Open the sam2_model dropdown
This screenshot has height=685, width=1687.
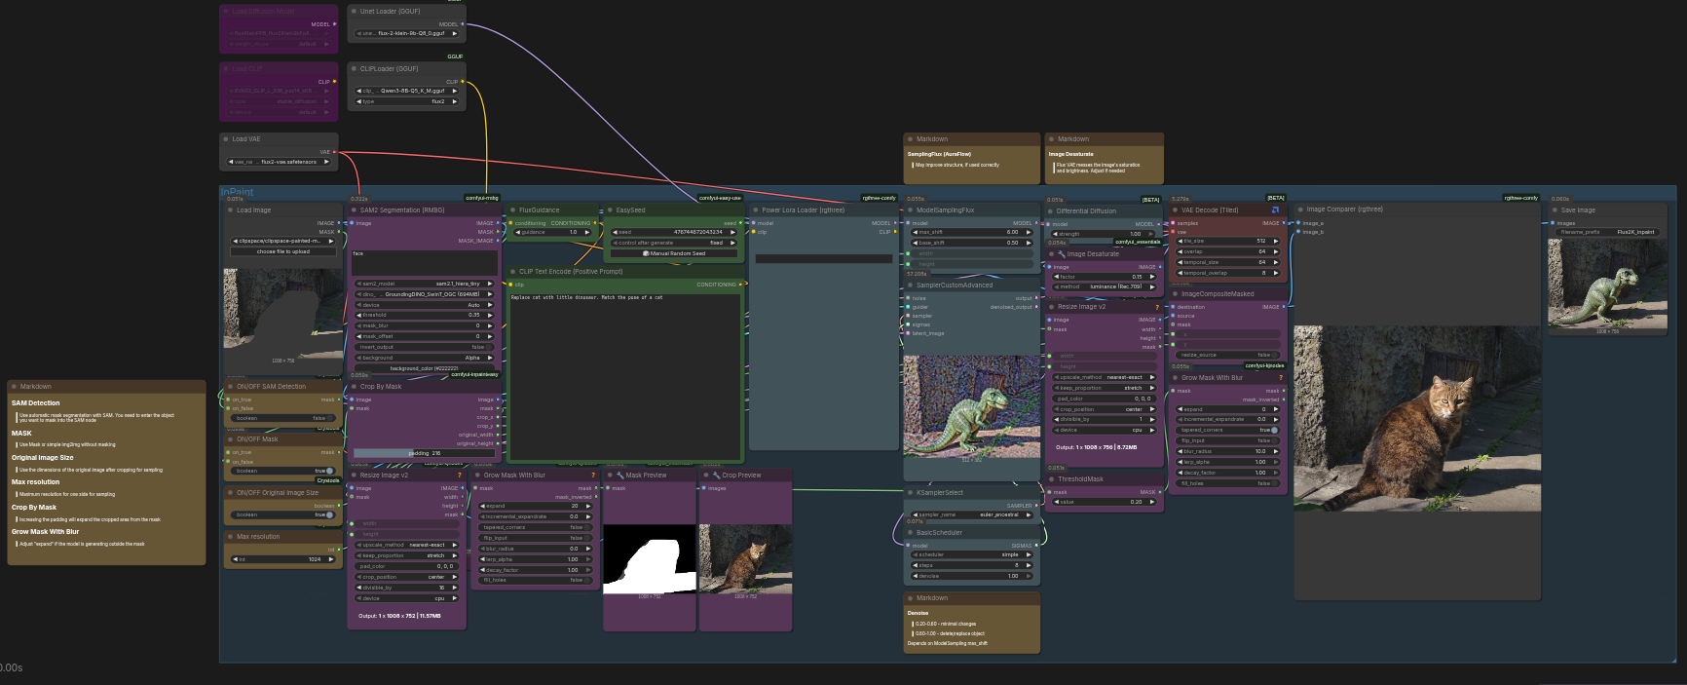(x=425, y=284)
